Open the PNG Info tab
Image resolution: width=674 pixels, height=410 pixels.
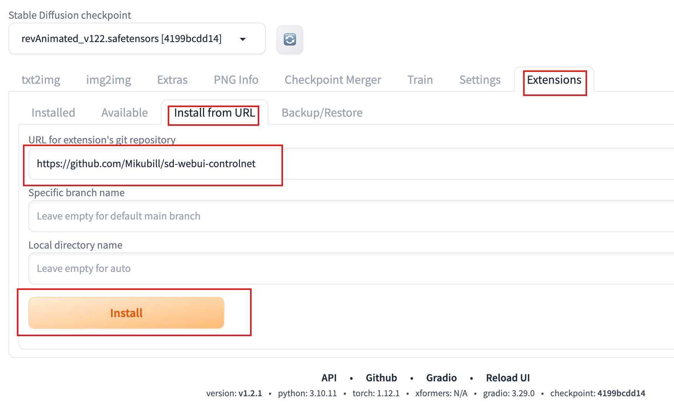[236, 80]
